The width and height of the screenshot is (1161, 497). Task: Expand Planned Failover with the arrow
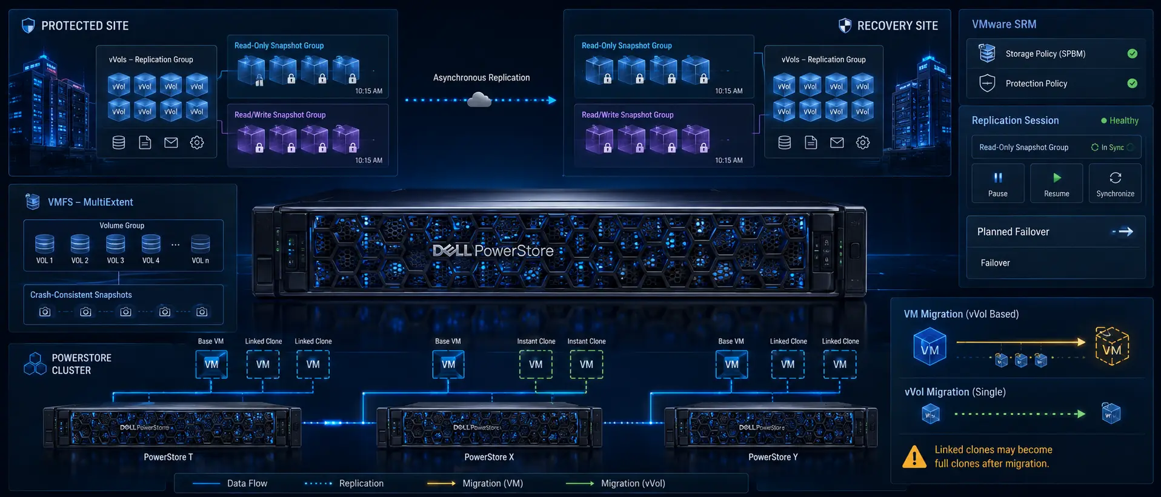click(1123, 231)
